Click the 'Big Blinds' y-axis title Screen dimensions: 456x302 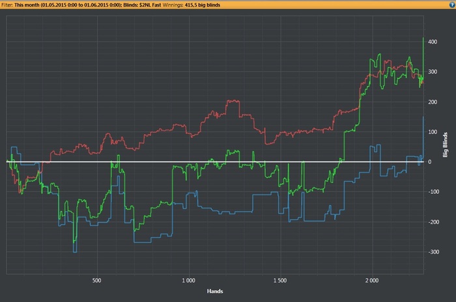point(445,144)
